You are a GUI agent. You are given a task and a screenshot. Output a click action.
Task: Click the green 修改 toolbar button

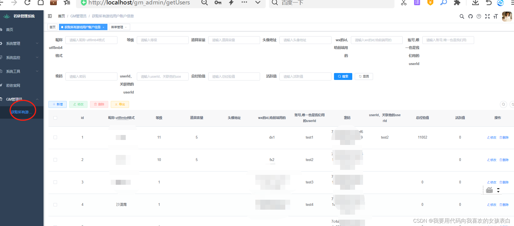[78, 104]
